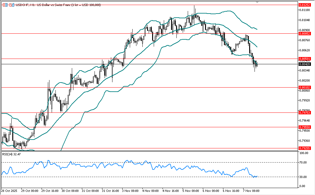This screenshot has height=195, width=315.
Task: Click the 0.79753 red price level tag
Action: pos(304,112)
